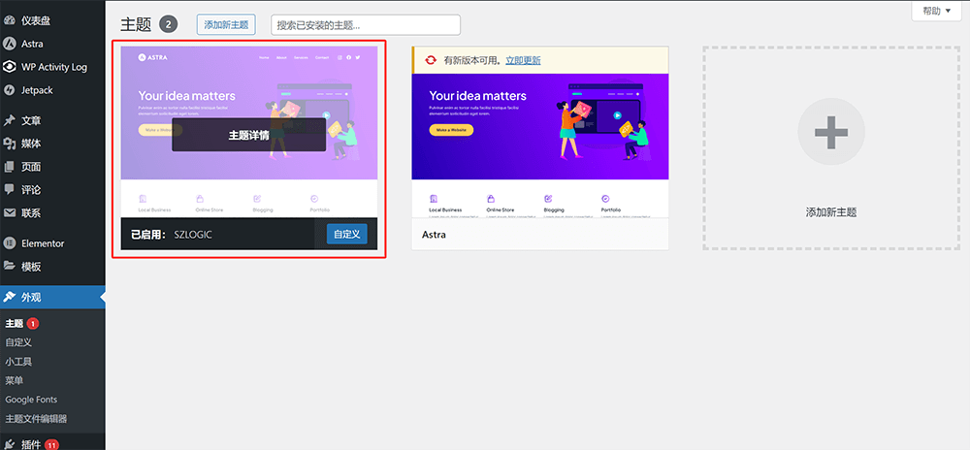The image size is (970, 450).
Task: Click the 添加新主题 button at top
Action: tap(226, 24)
